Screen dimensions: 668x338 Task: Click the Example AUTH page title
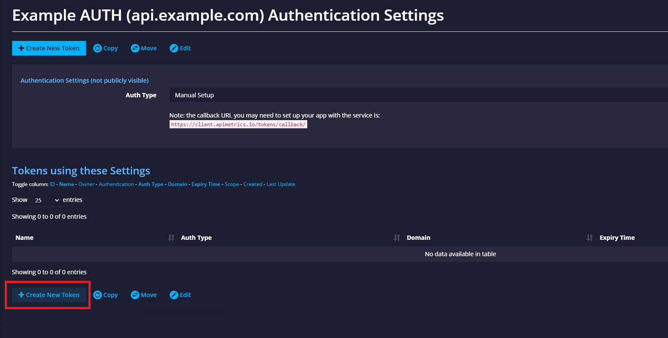pyautogui.click(x=228, y=16)
